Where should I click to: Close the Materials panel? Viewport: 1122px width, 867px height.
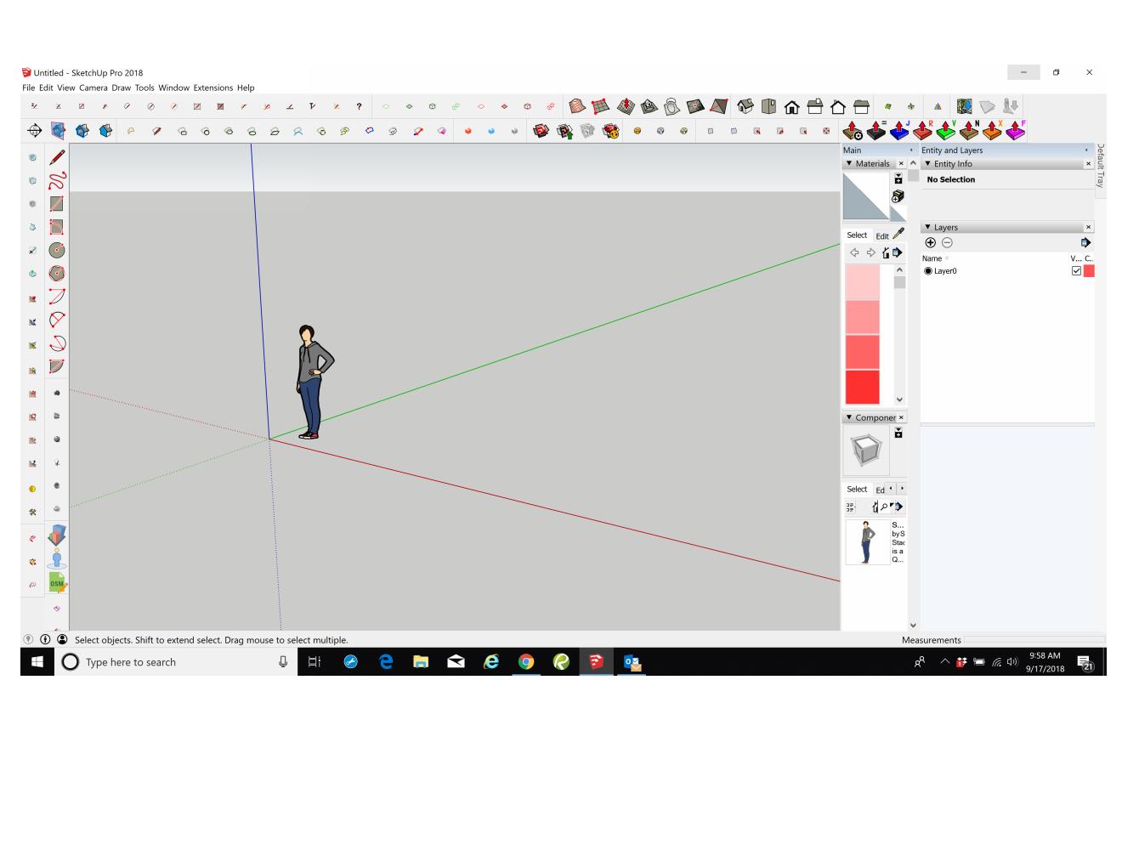coord(901,163)
